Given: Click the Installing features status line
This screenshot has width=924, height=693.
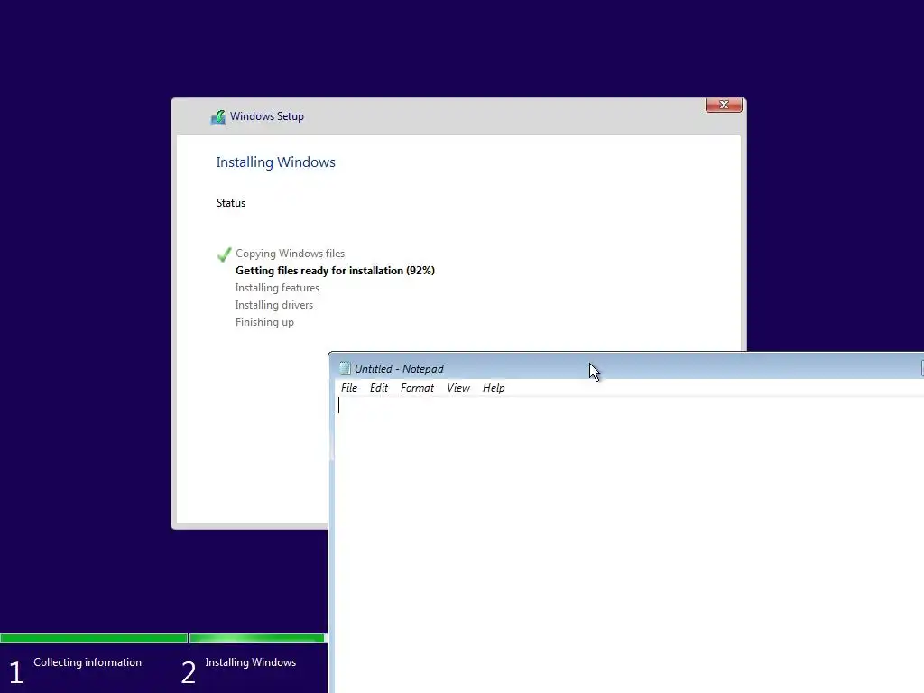Looking at the screenshot, I should click(277, 288).
